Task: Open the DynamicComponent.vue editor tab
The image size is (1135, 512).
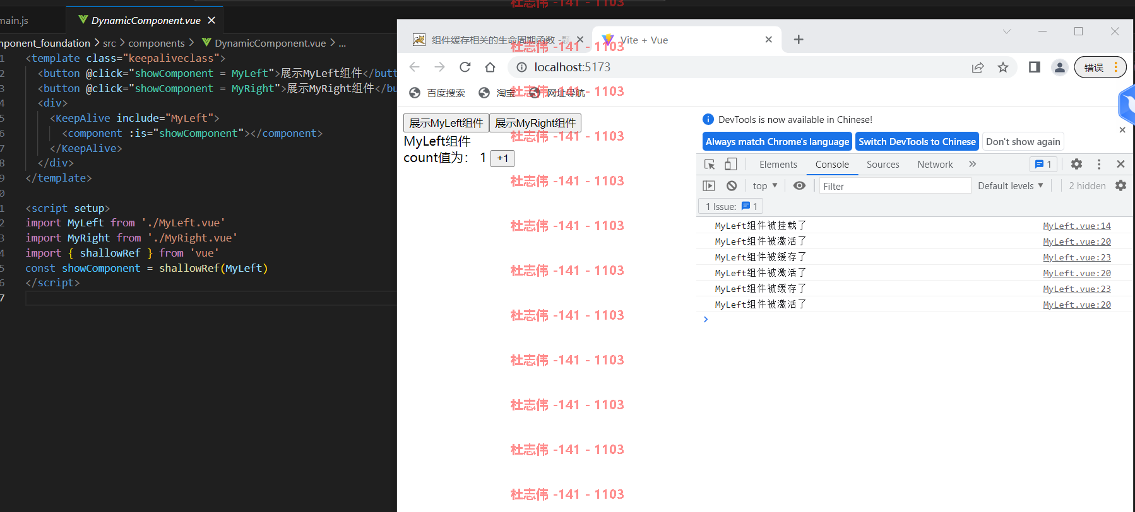Action: click(x=146, y=20)
